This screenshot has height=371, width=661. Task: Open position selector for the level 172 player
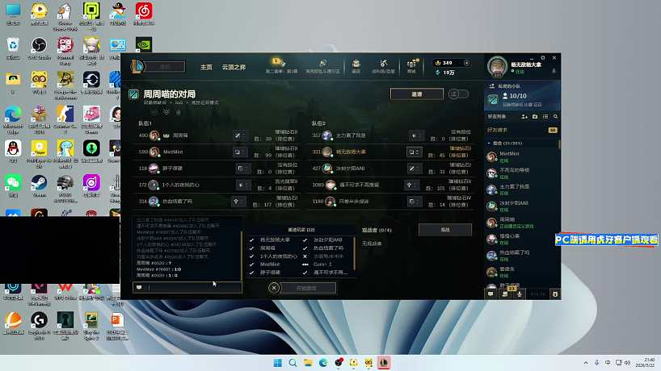(242, 185)
